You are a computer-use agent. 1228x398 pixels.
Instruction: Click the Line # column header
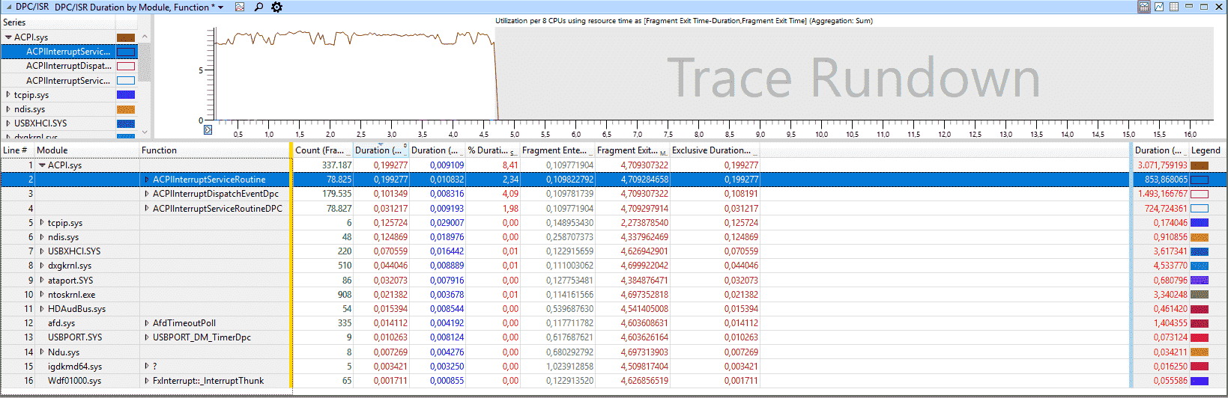[x=17, y=150]
